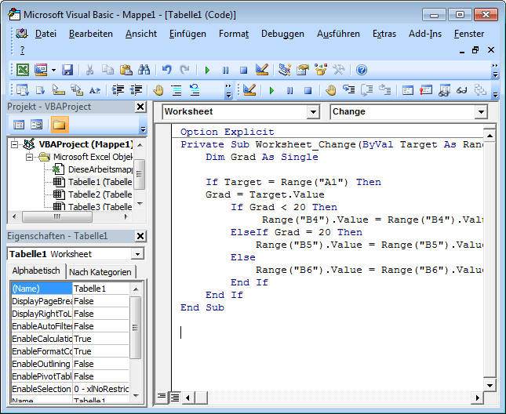Viewport: 506px width, 414px height.
Task: Undo the last action
Action: (x=166, y=70)
